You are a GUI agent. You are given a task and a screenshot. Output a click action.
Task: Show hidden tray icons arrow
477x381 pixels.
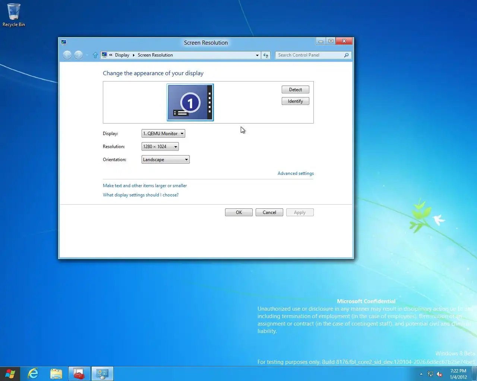click(x=421, y=374)
